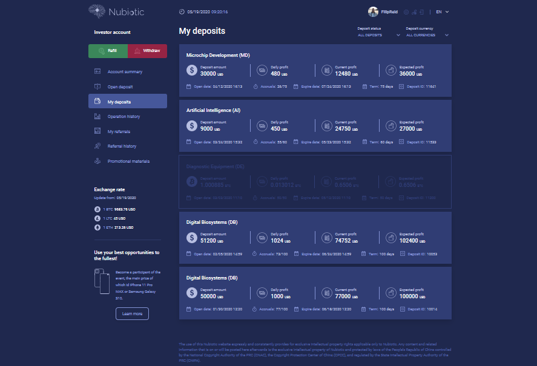Screen dimensions: 537x366
Task: Click the Current profit icon showing 77000 USD
Action: pyautogui.click(x=327, y=293)
